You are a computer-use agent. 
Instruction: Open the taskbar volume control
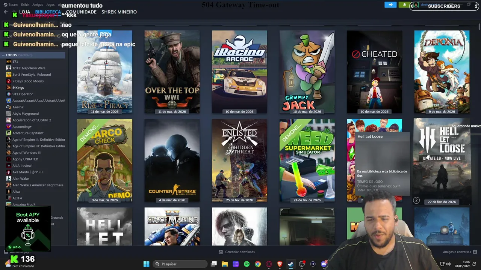449,264
